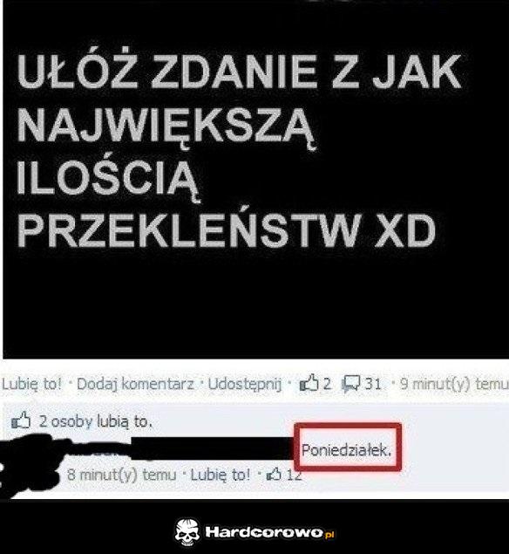Share the post via "Udostępnij"

coord(245,385)
